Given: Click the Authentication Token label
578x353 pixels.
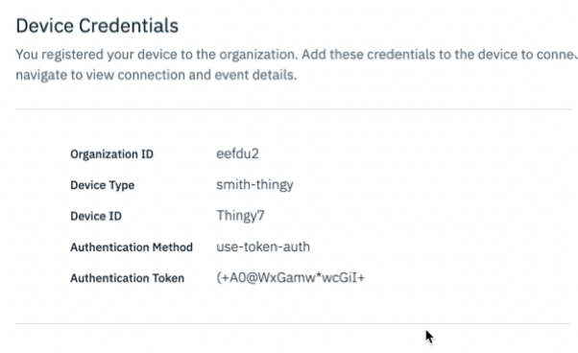Looking at the screenshot, I should (x=127, y=278).
